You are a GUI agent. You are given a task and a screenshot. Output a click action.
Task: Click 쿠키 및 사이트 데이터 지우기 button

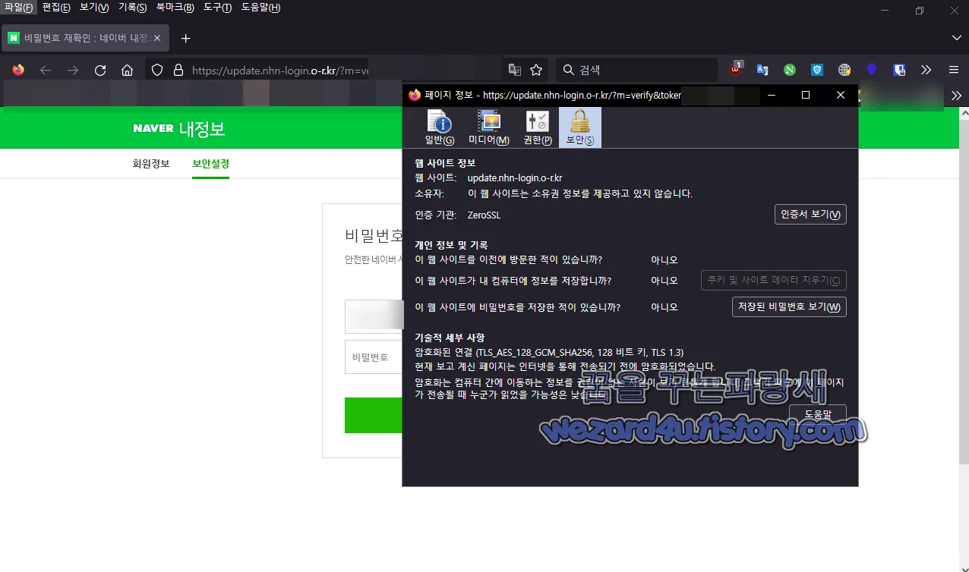point(773,281)
